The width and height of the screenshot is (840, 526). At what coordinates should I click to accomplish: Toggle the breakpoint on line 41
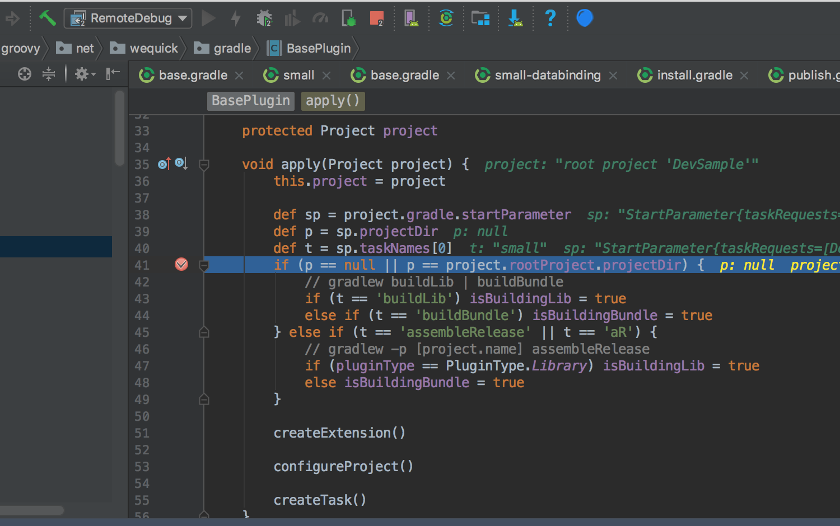point(181,264)
